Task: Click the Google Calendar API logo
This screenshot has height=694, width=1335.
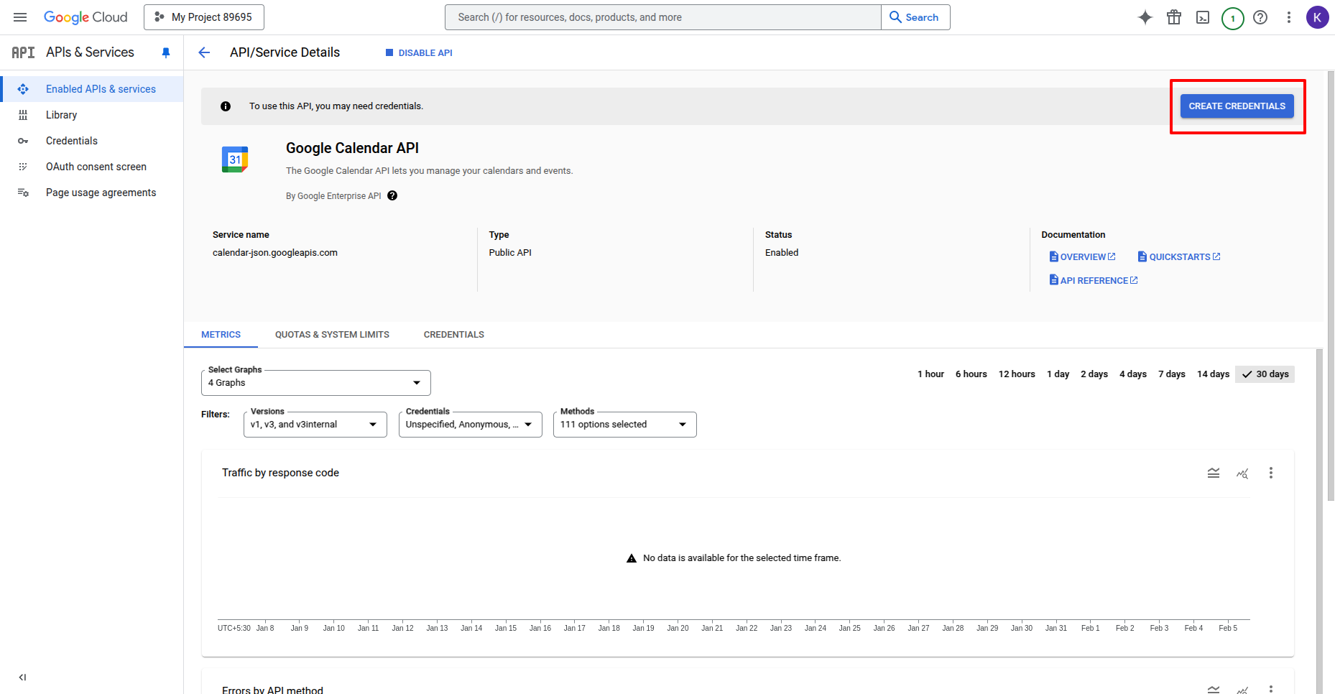Action: point(235,159)
